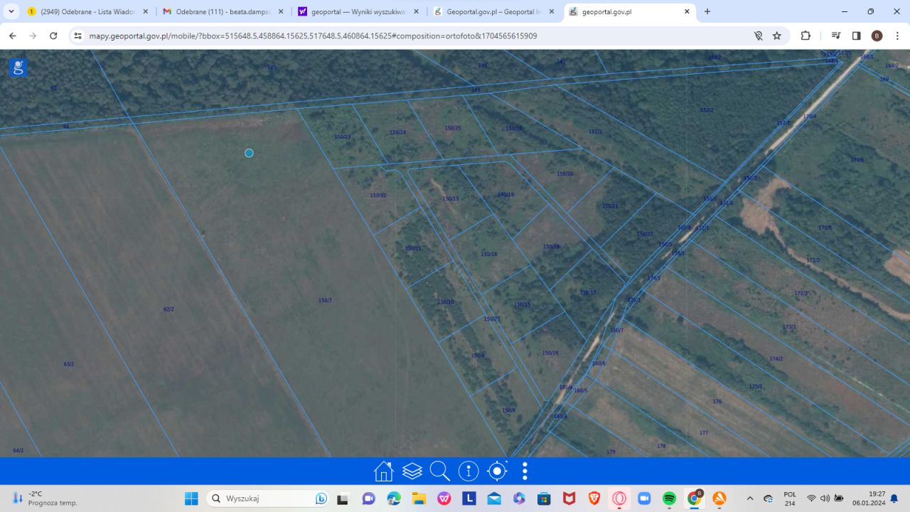
Task: Open Chrome's customize and control menu
Action: (897, 36)
